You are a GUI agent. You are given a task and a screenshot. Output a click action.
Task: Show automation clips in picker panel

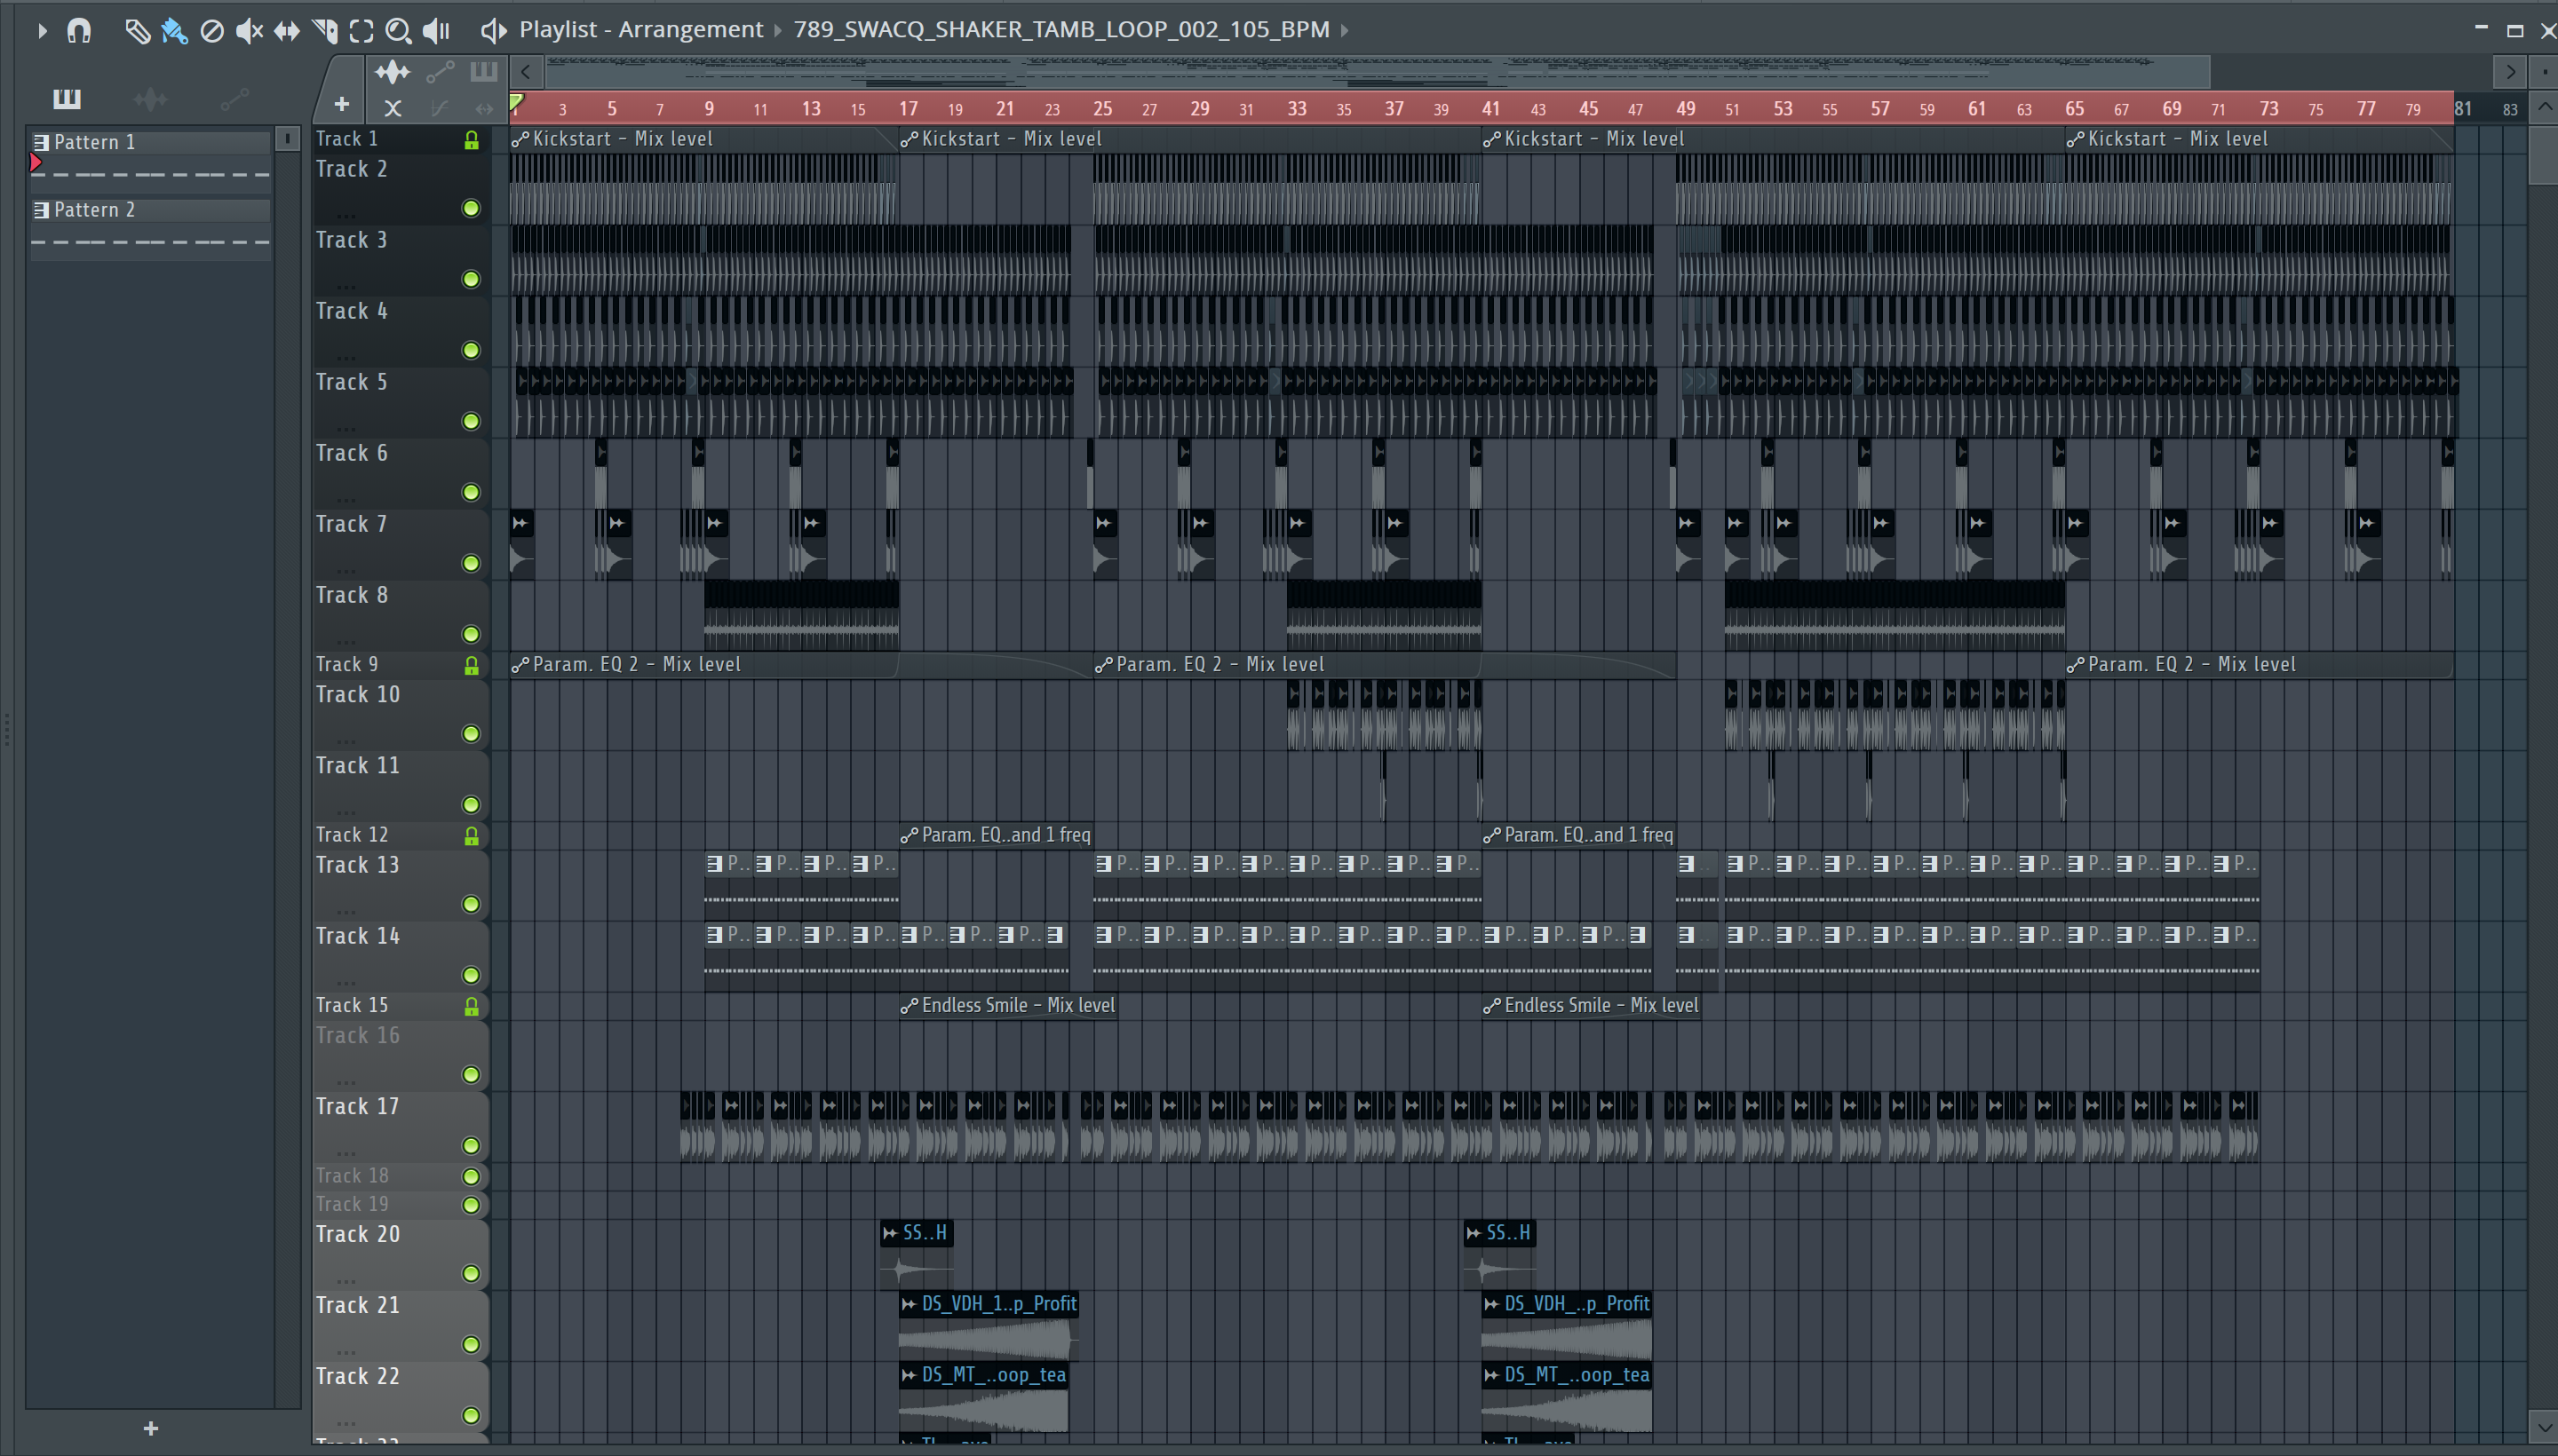pyautogui.click(x=235, y=98)
